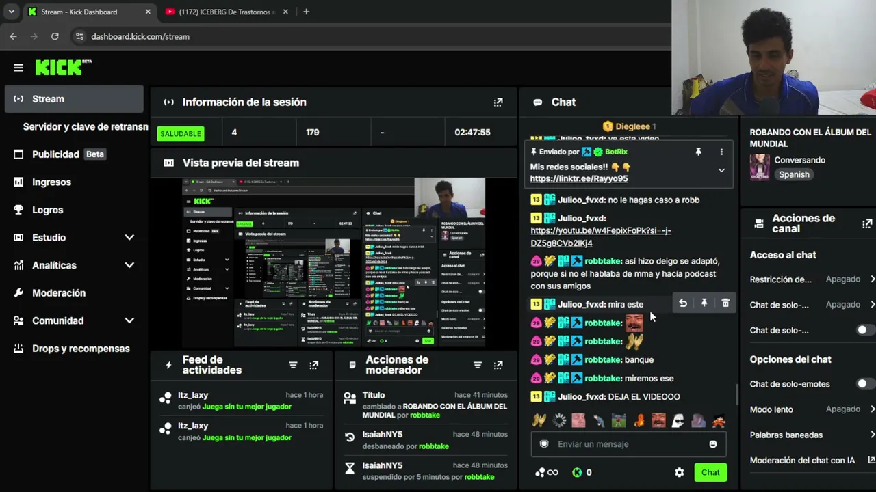Click the browser address bar URL

point(140,36)
